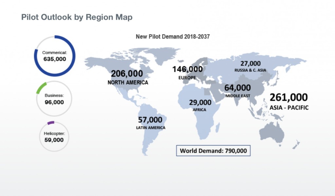Select the Middle East 64,000 figure

[238, 88]
